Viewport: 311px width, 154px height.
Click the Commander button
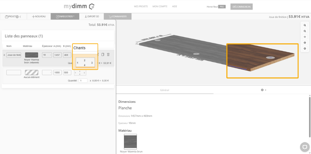tap(118, 16)
